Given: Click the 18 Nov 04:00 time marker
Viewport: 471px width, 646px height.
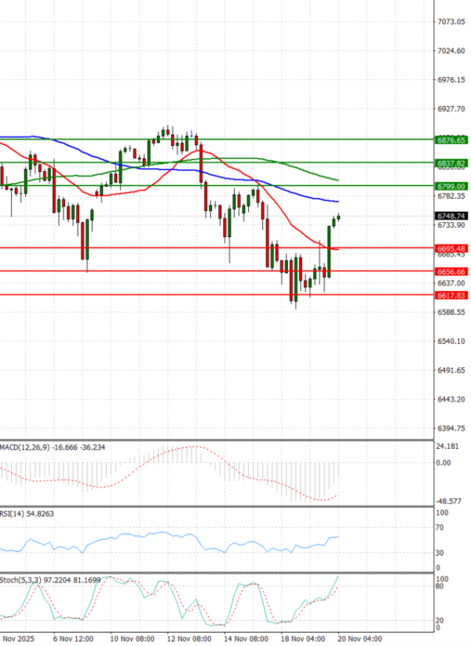Looking at the screenshot, I should pyautogui.click(x=304, y=639).
